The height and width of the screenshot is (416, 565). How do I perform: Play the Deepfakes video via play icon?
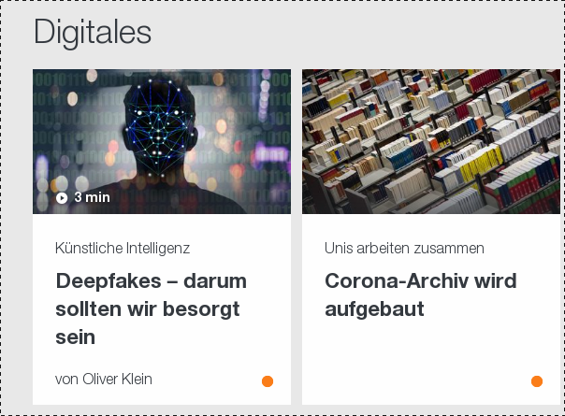62,198
